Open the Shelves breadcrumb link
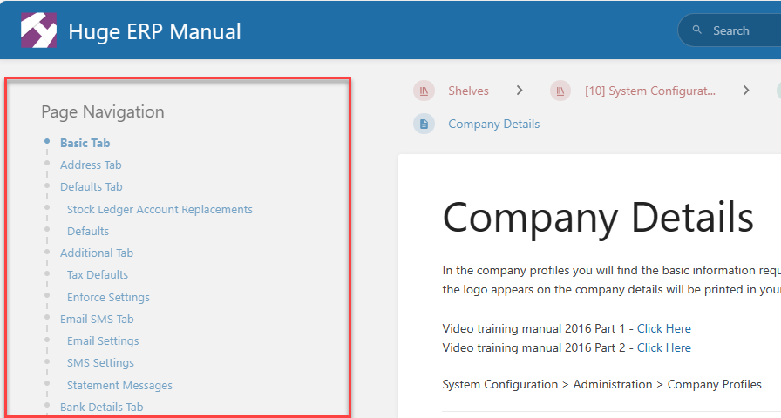The image size is (781, 418). pos(468,91)
